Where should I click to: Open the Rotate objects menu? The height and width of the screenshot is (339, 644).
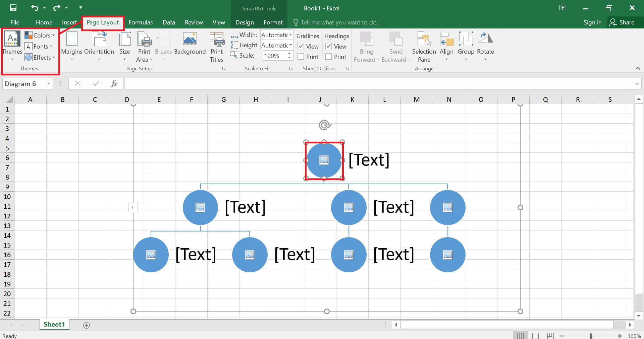click(x=485, y=47)
